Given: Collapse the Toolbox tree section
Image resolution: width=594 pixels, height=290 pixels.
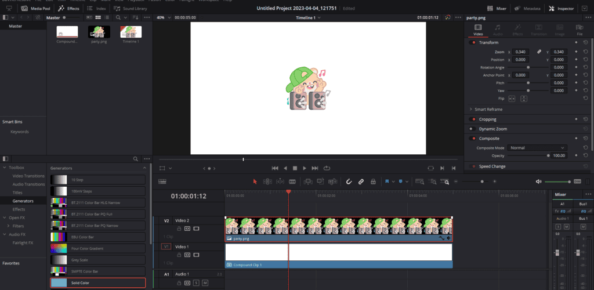Looking at the screenshot, I should click(x=5, y=168).
